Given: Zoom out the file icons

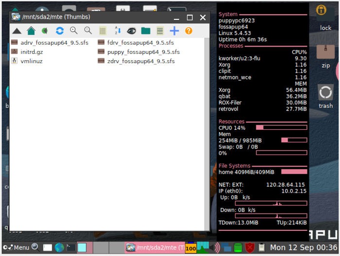Looking at the screenshot, I should [88, 31].
